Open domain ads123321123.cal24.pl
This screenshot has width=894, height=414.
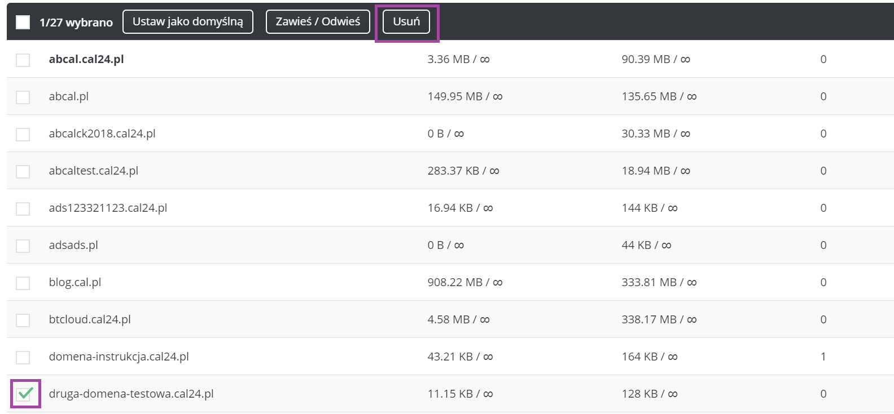[x=108, y=208]
